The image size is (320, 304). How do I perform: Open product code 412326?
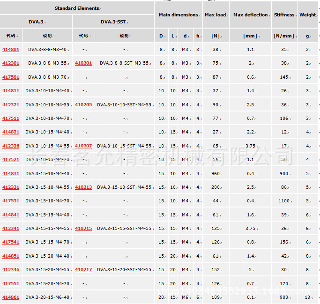[x=11, y=146]
